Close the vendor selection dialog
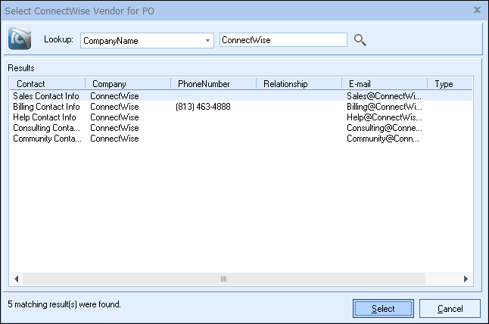 point(477,10)
